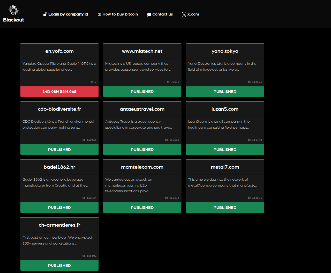Click the eye icon on yano.tokyo card
The image size is (331, 273).
tap(249, 82)
